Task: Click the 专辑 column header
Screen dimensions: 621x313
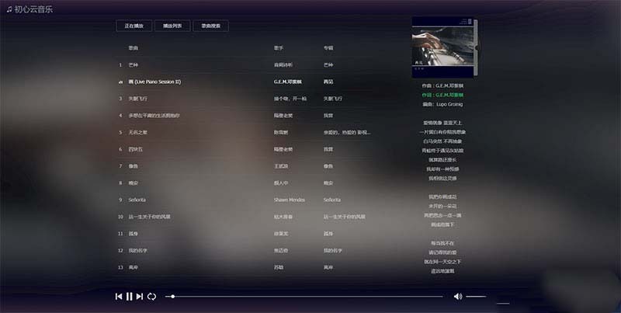Action: point(328,48)
